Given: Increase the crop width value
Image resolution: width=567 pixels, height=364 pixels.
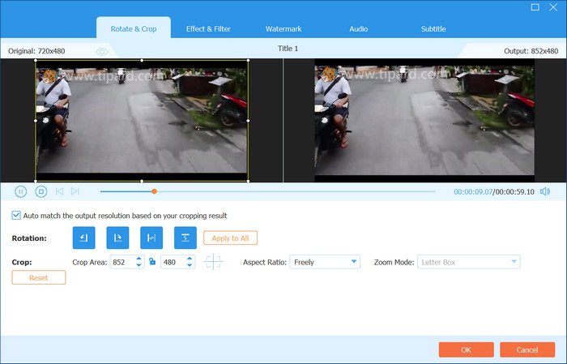Looking at the screenshot, I should (x=139, y=259).
